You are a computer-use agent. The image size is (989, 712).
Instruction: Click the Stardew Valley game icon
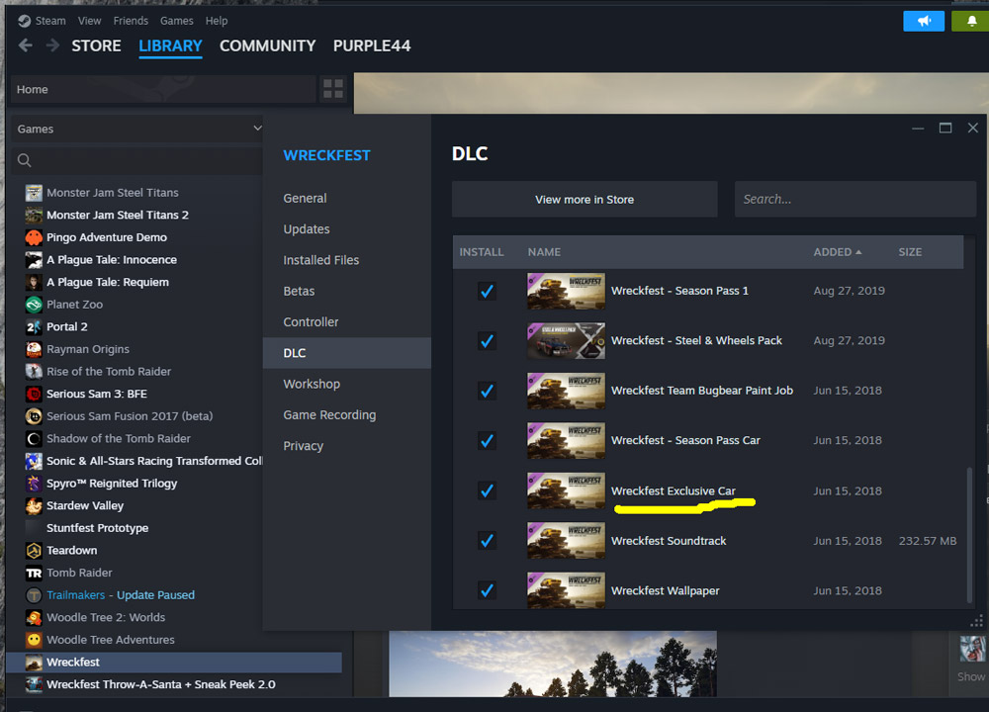click(34, 505)
